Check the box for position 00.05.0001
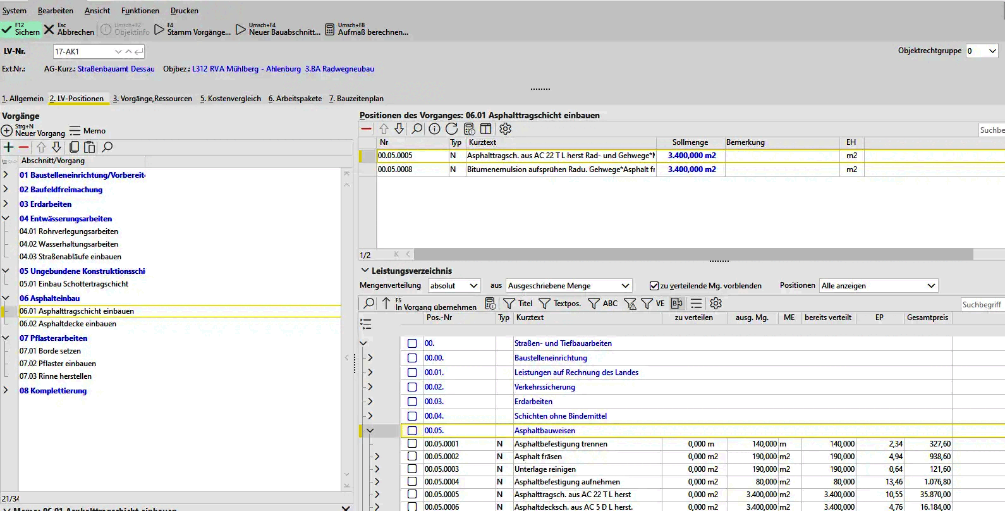This screenshot has height=511, width=1005. [412, 444]
